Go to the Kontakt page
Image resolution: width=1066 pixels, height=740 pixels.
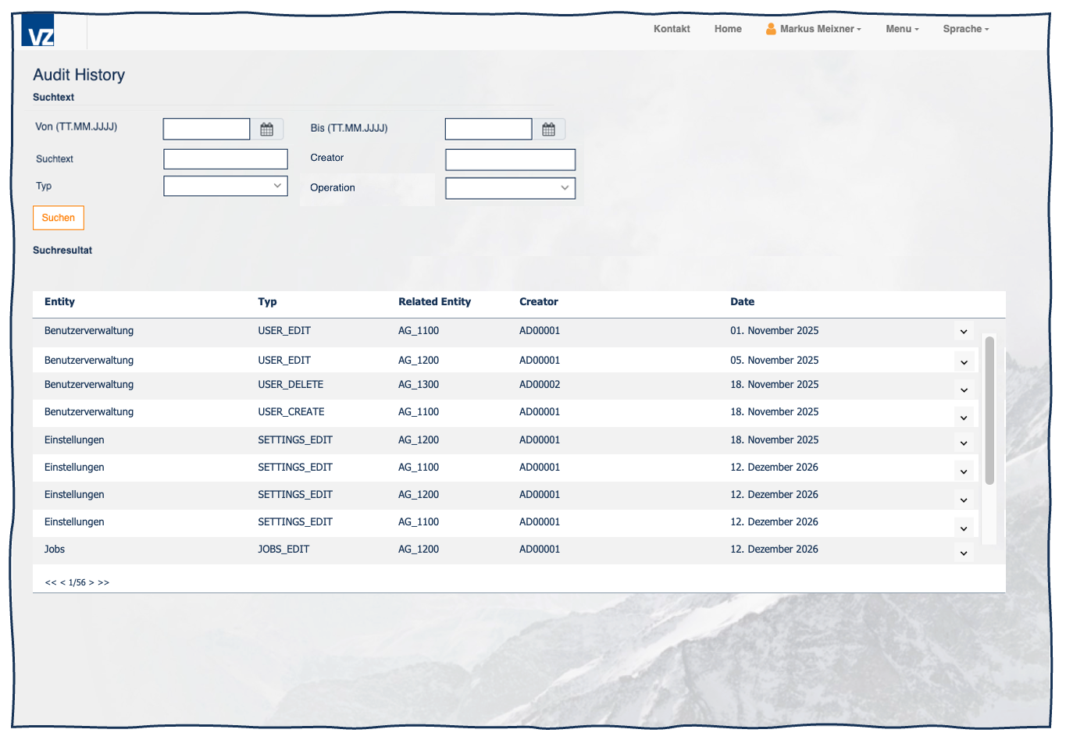(672, 29)
